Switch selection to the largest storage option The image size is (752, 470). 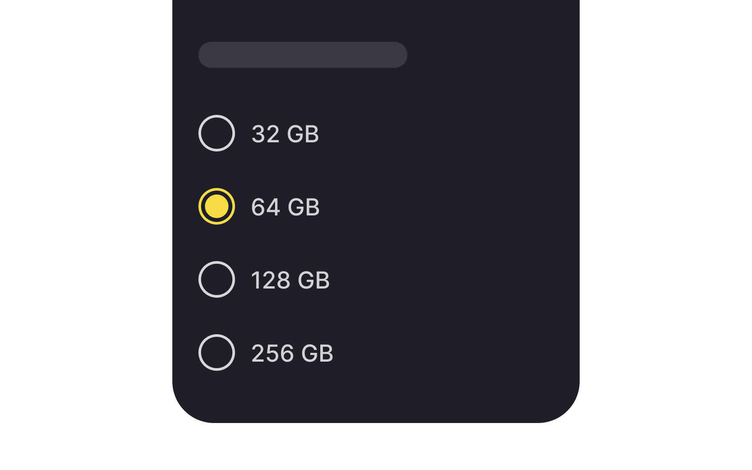click(216, 353)
